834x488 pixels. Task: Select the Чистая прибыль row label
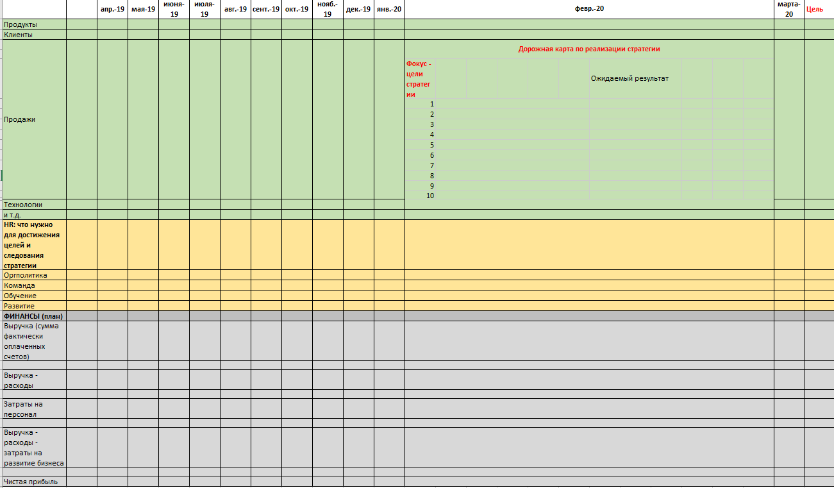tap(33, 482)
